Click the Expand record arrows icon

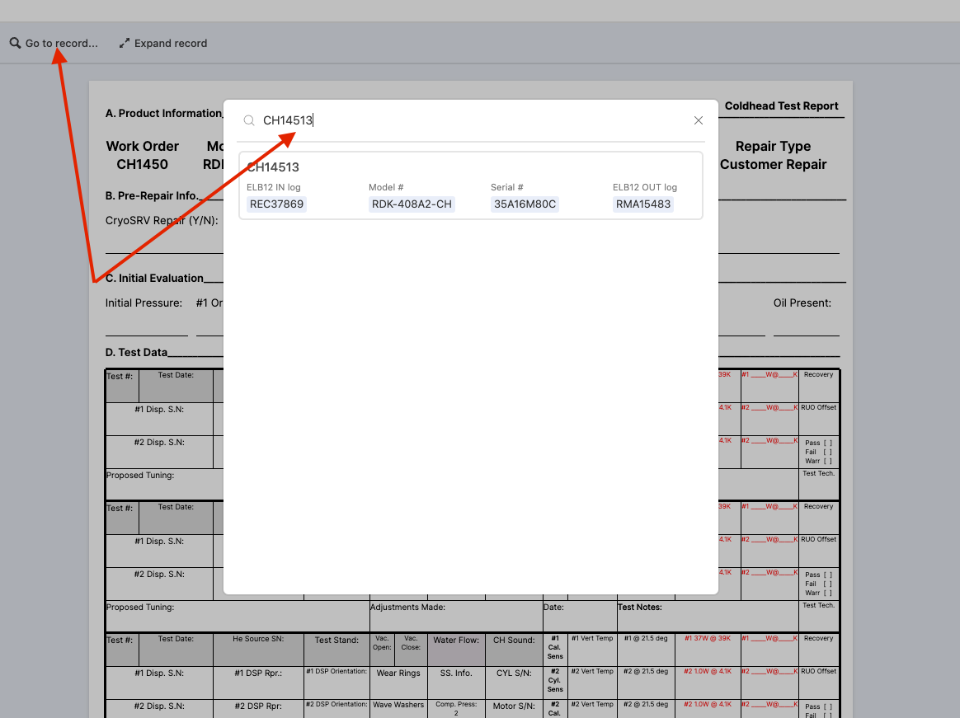[125, 43]
